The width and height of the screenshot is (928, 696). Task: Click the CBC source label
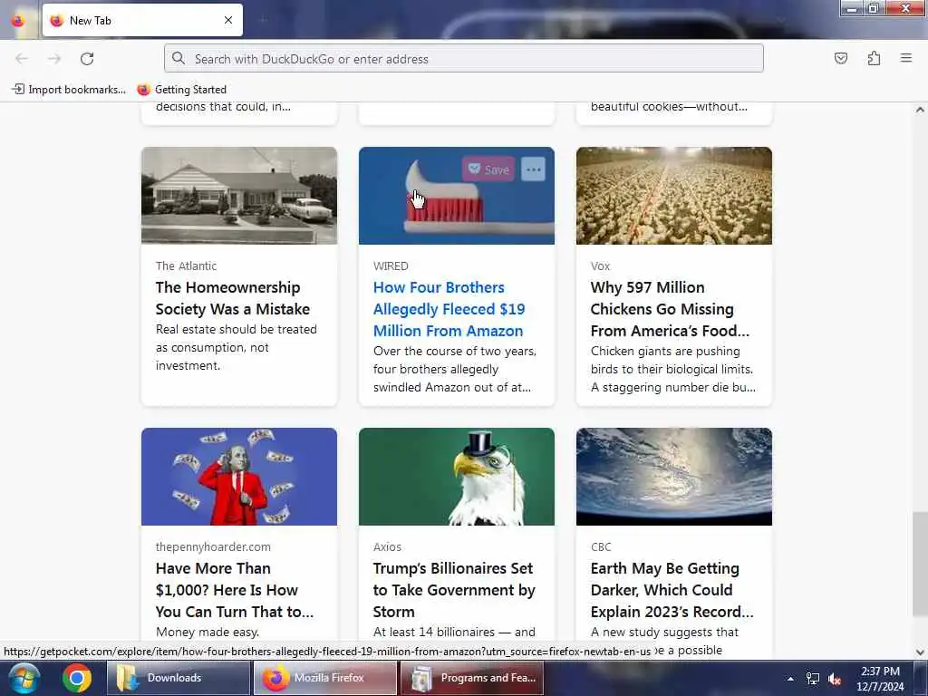(x=601, y=546)
